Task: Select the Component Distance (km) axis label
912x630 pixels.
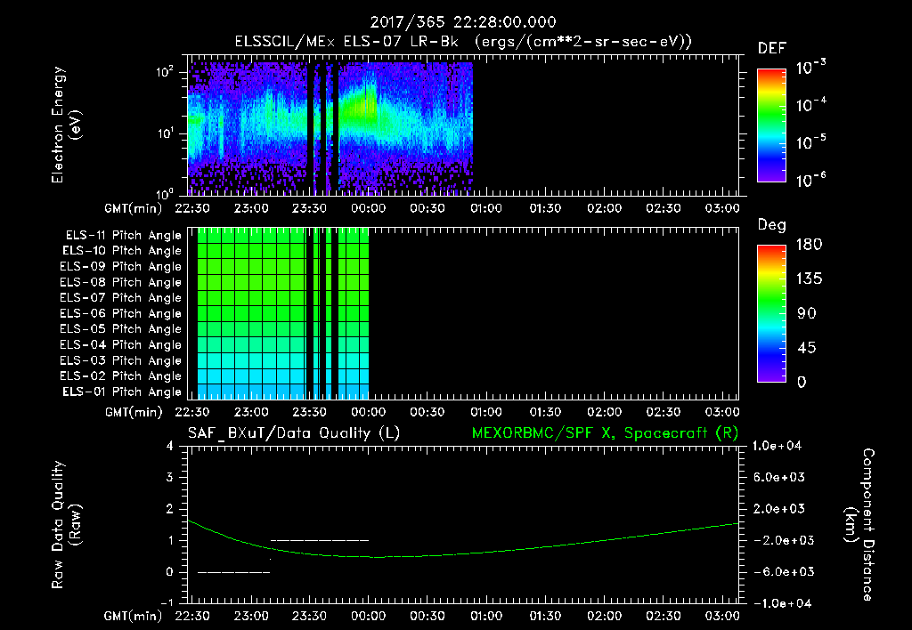Action: (859, 525)
